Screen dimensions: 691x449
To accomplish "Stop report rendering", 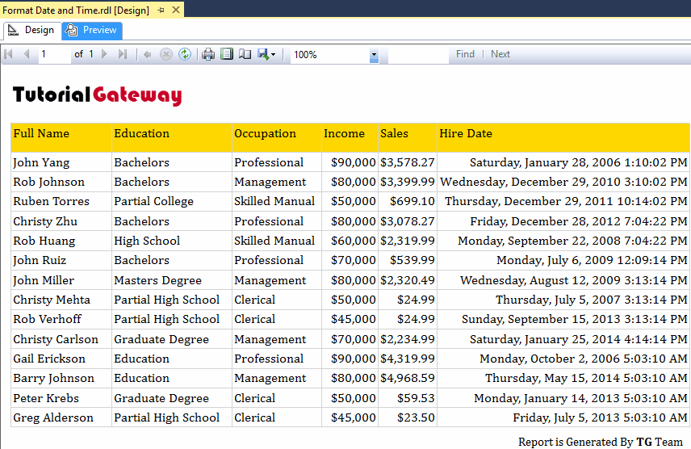I will (x=165, y=54).
